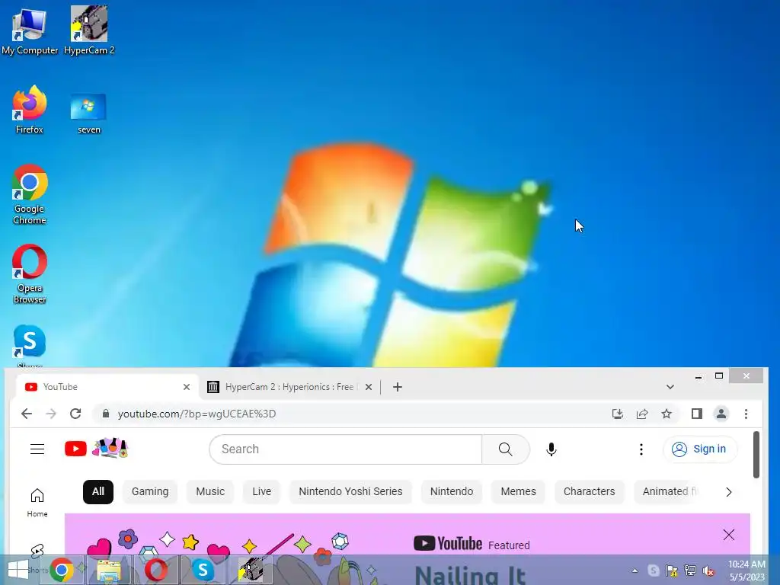Select the Live filter chip

(x=262, y=491)
